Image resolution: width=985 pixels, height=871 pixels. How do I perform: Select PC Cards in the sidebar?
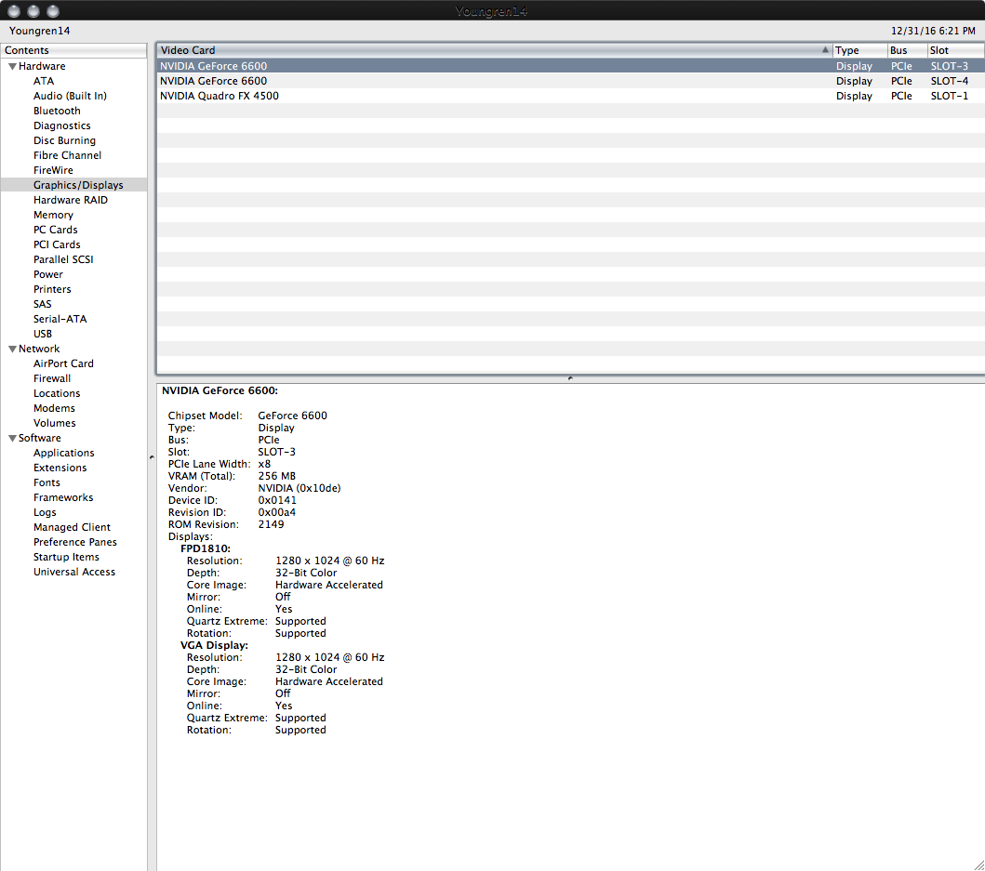(55, 230)
